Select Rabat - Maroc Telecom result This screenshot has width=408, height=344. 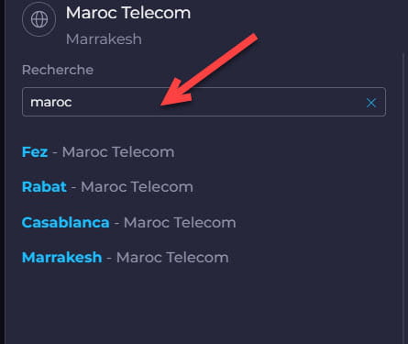click(107, 187)
